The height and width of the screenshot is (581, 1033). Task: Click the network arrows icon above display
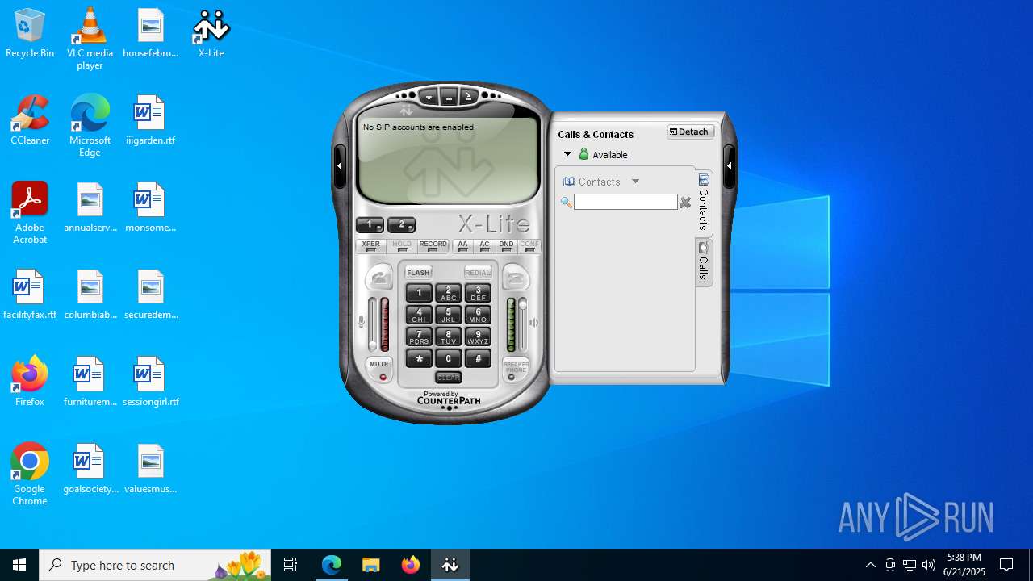coord(407,111)
